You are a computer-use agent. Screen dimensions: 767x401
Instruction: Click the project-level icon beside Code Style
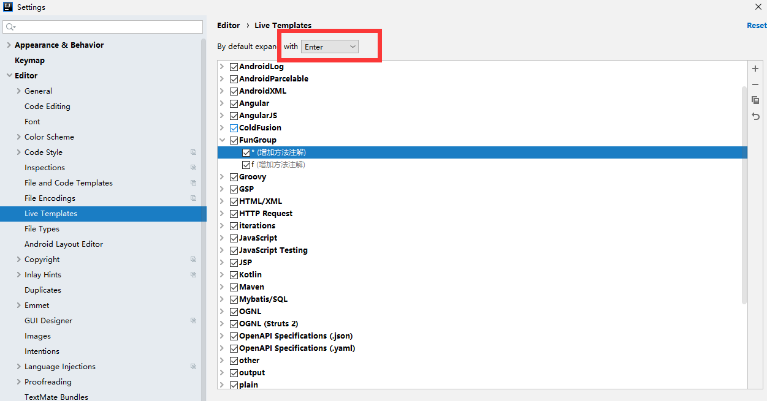pyautogui.click(x=193, y=152)
